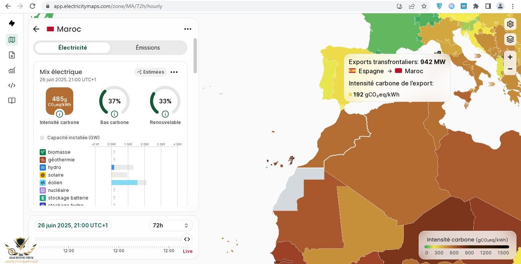
Task: Go back using the Maroc panel arrow
Action: pos(36,29)
